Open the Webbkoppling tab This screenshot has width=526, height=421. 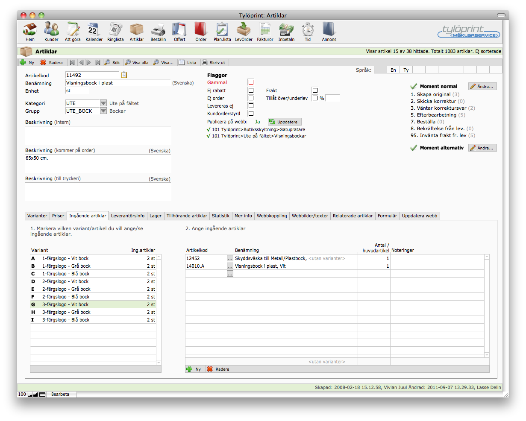click(x=272, y=216)
